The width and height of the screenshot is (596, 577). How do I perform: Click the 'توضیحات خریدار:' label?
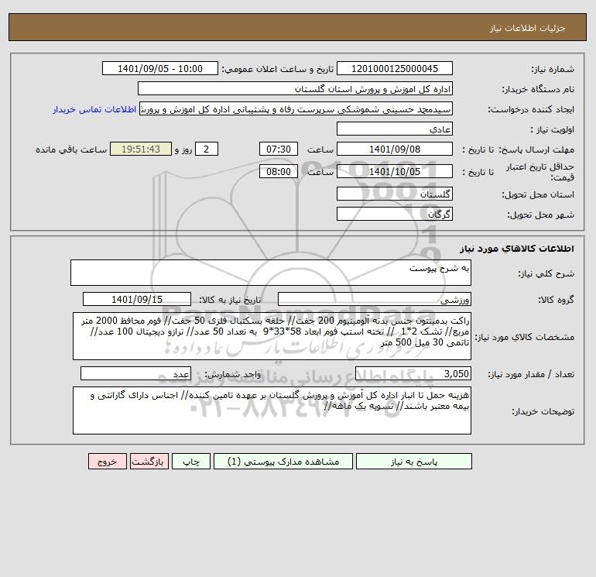543,411
